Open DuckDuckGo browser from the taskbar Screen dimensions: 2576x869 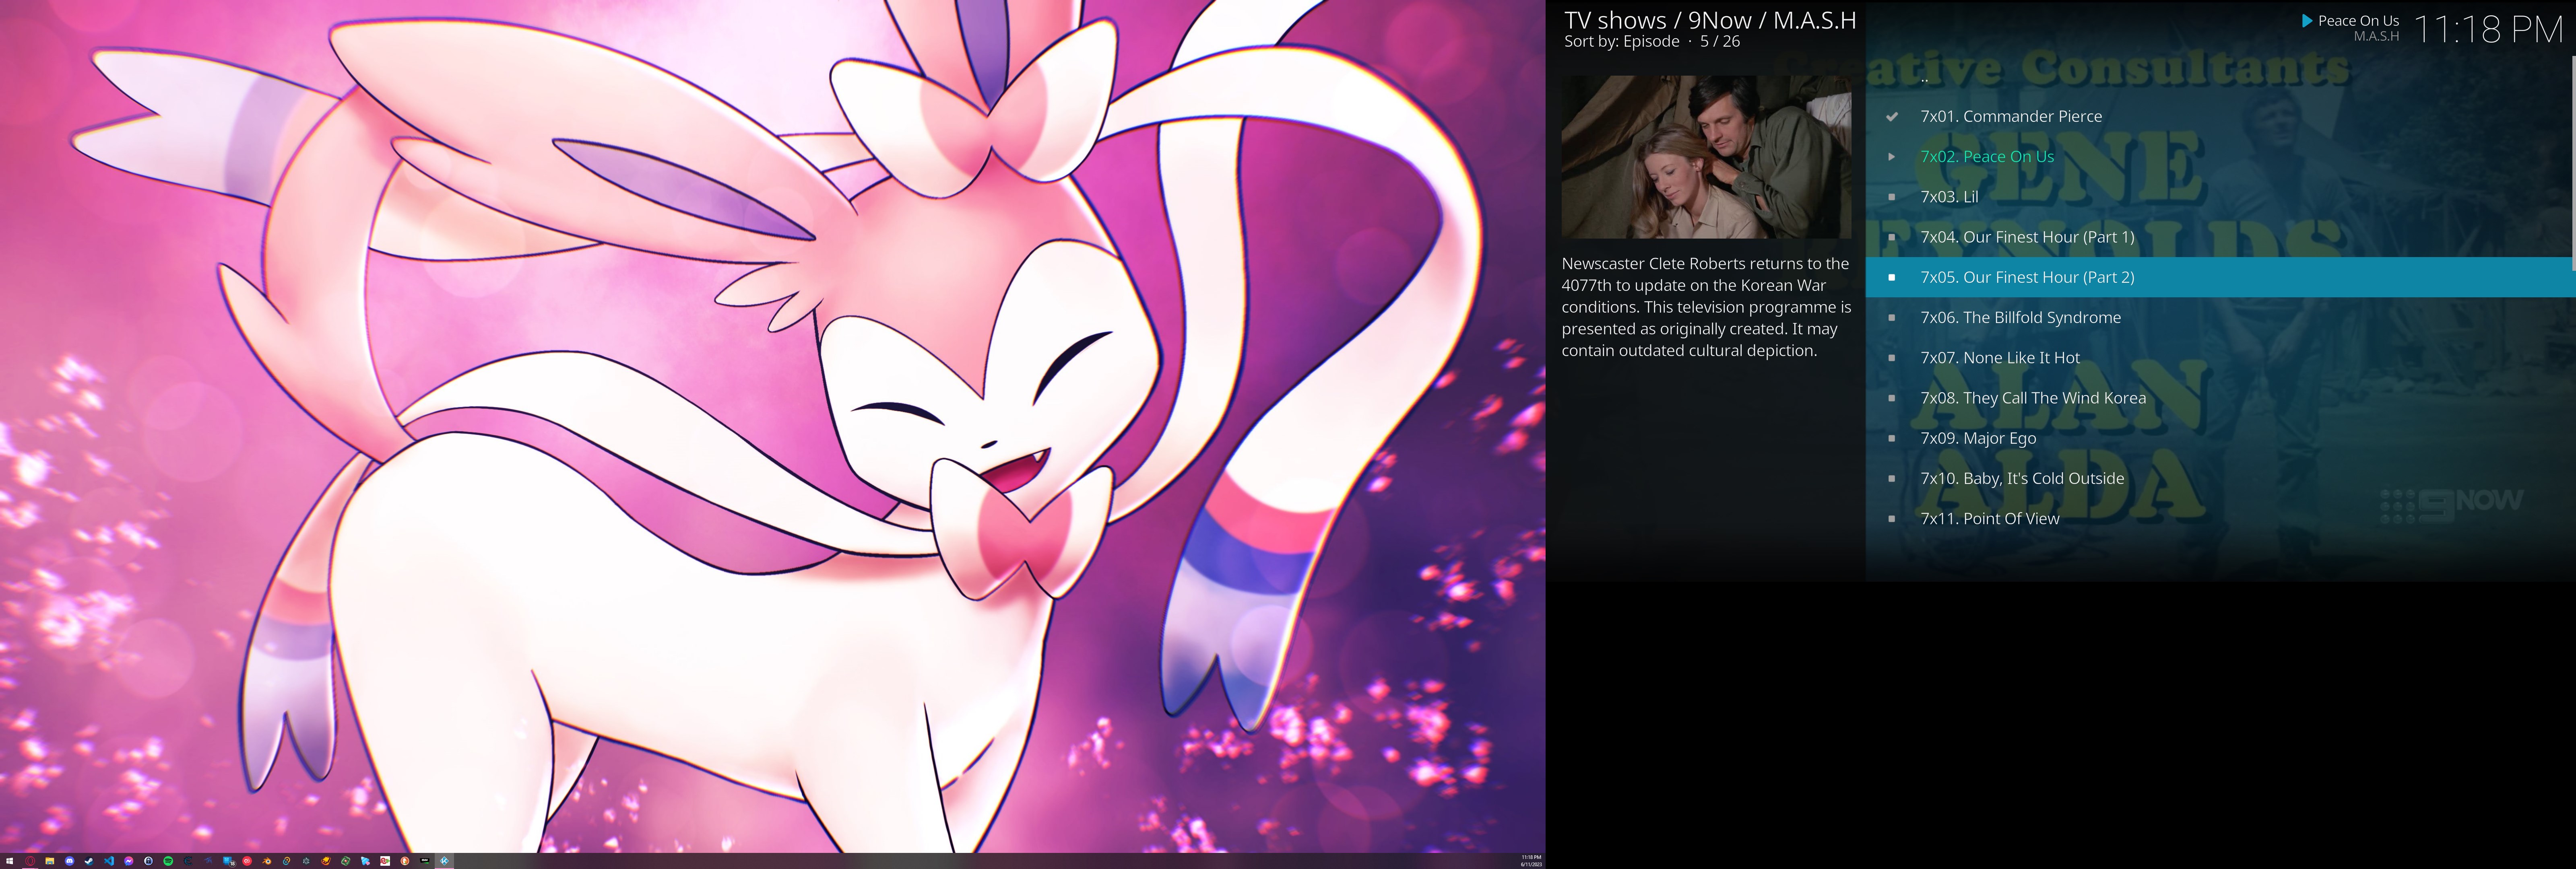[405, 861]
